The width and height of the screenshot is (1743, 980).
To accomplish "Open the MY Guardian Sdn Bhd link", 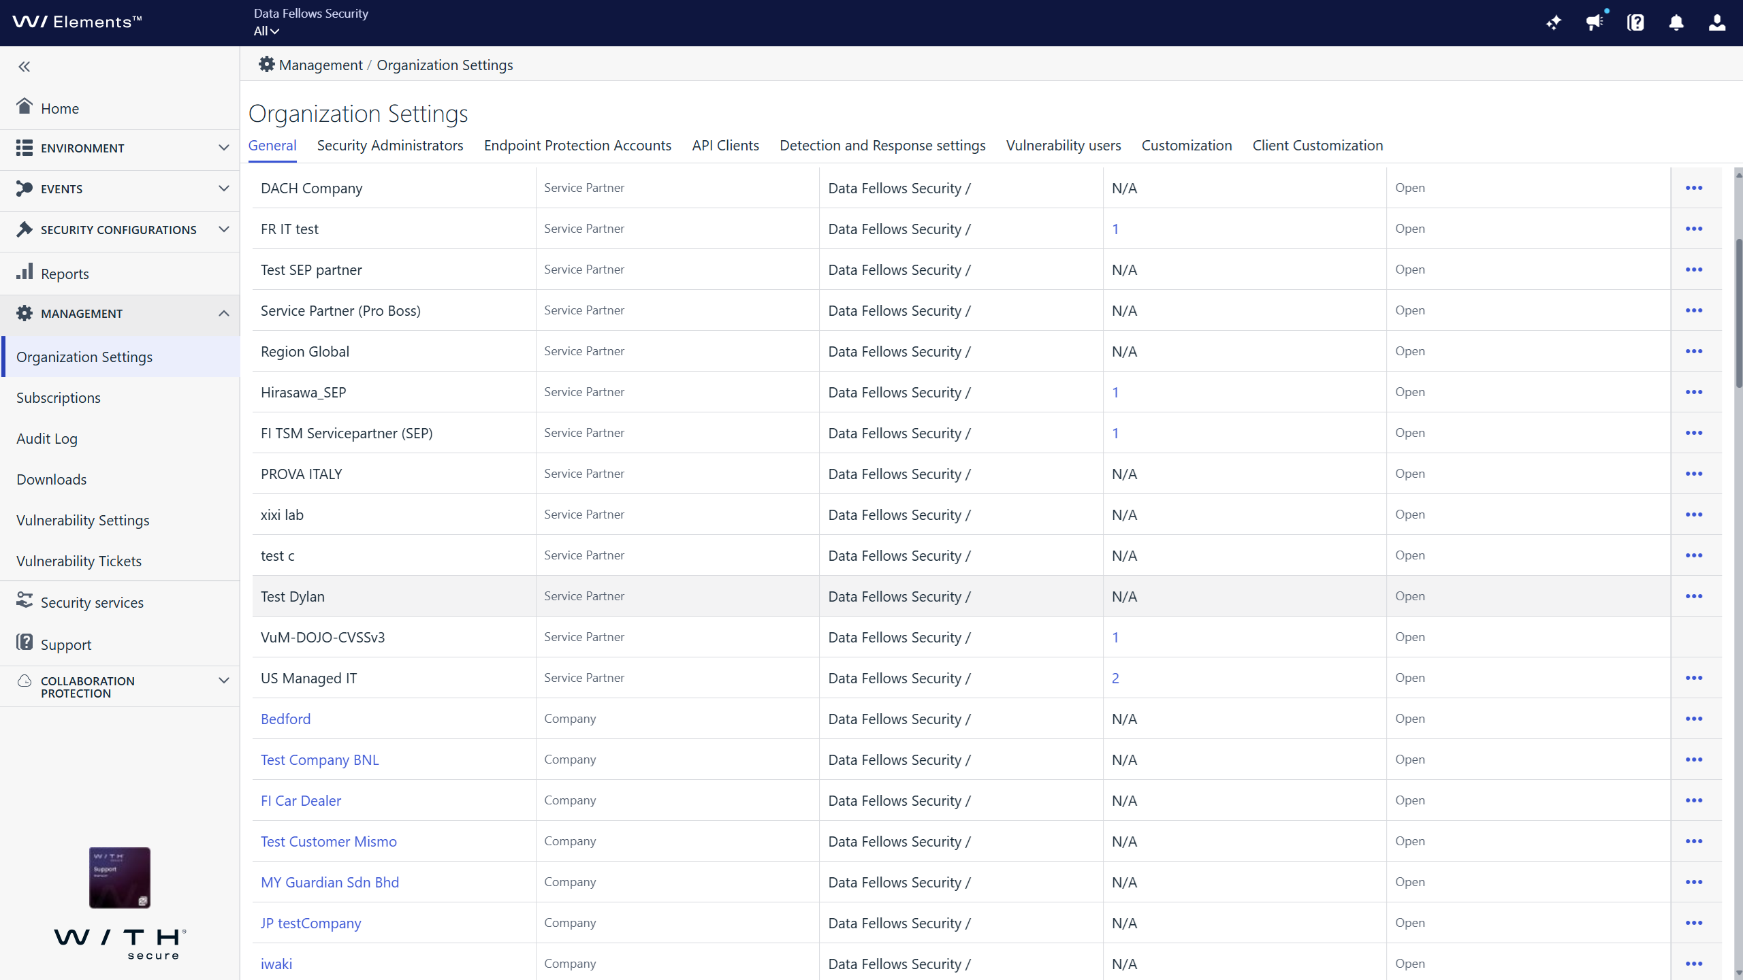I will click(330, 882).
